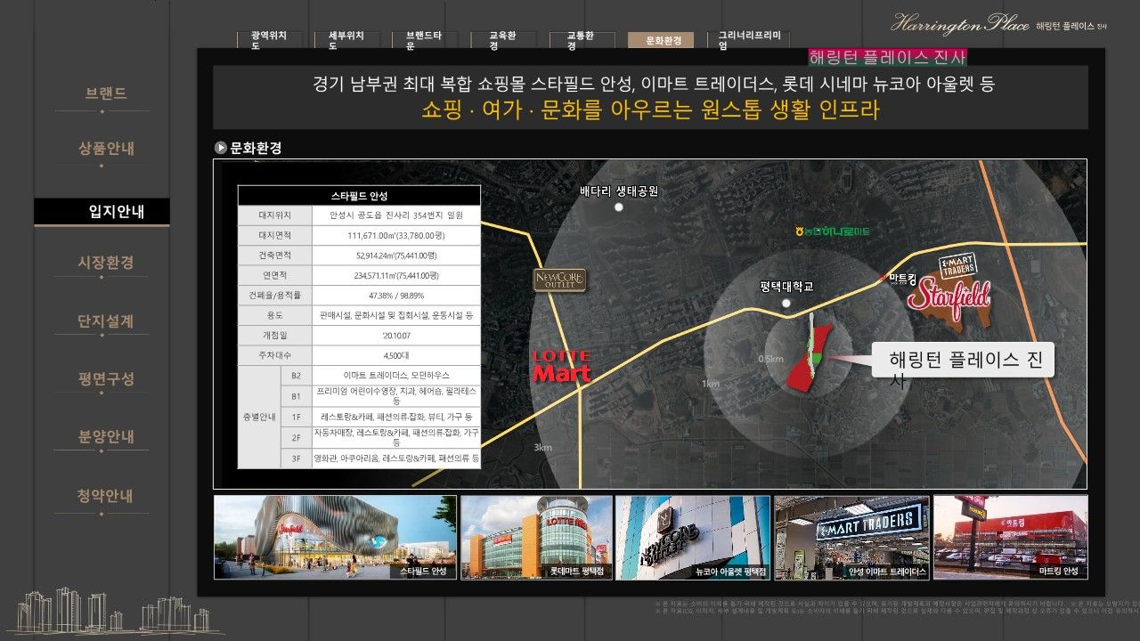This screenshot has width=1140, height=641.
Task: Click the NewCore Outlet logo on map
Action: click(559, 280)
